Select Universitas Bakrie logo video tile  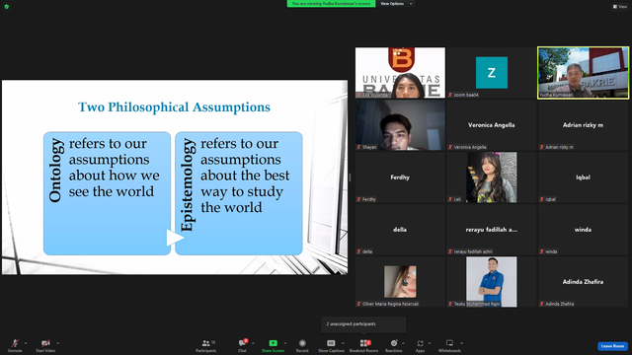click(x=400, y=73)
